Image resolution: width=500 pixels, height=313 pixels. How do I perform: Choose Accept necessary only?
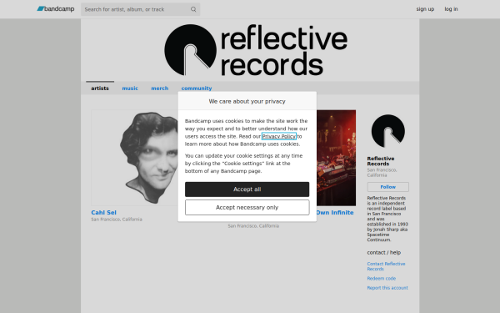point(247,208)
